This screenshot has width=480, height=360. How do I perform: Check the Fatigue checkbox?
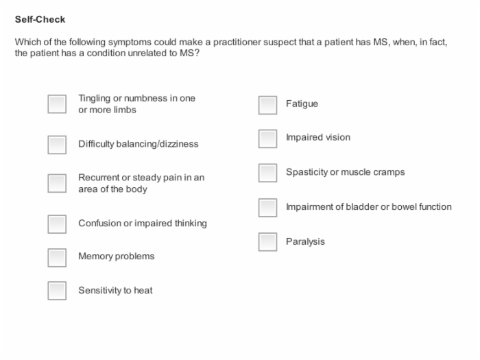(x=268, y=106)
